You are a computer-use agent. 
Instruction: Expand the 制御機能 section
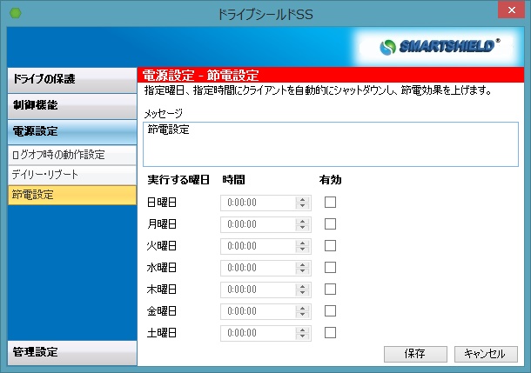[70, 105]
